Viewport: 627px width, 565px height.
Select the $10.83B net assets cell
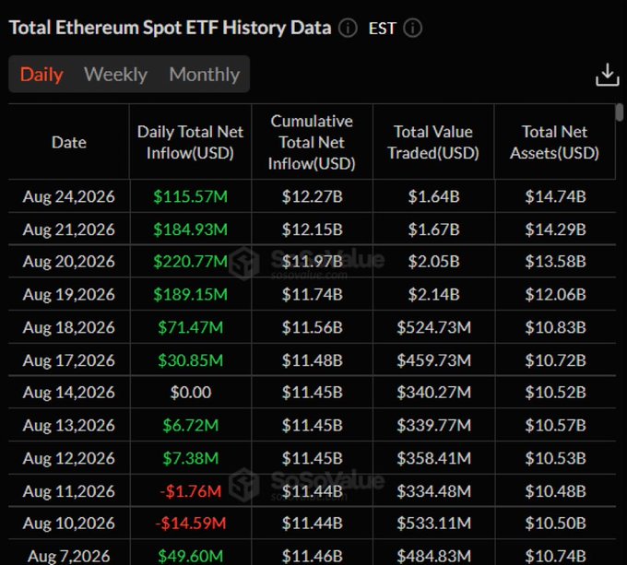(x=555, y=327)
